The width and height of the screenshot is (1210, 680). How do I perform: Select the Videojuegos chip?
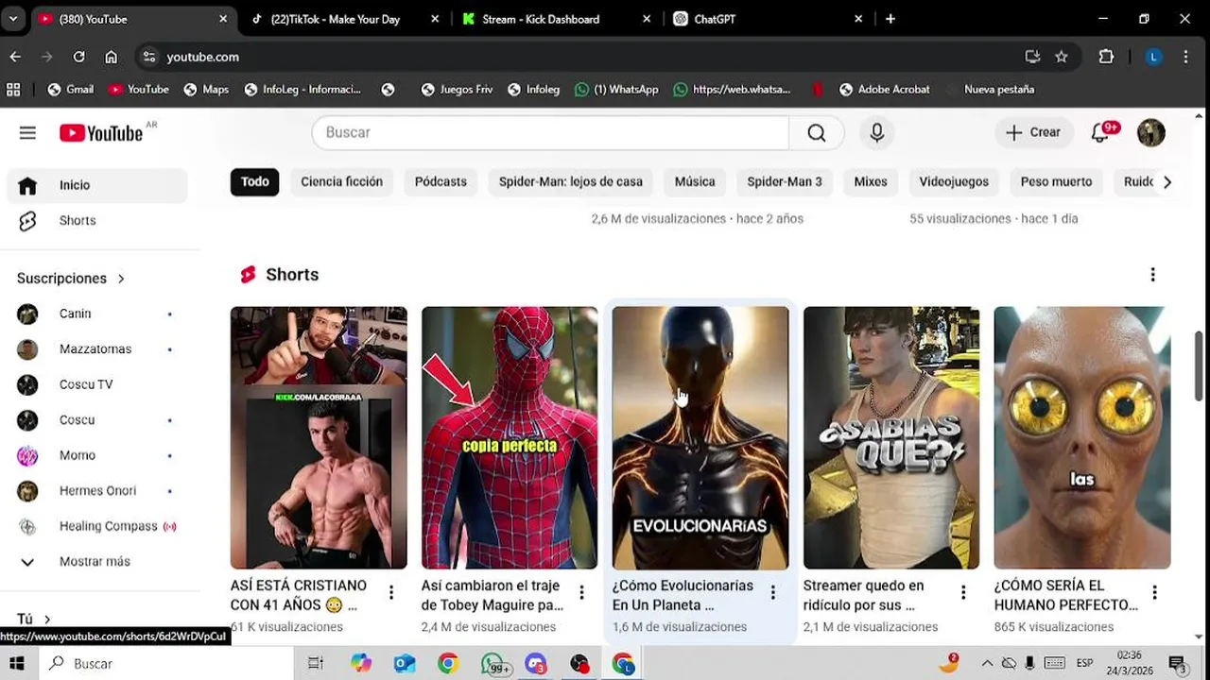[x=954, y=181]
